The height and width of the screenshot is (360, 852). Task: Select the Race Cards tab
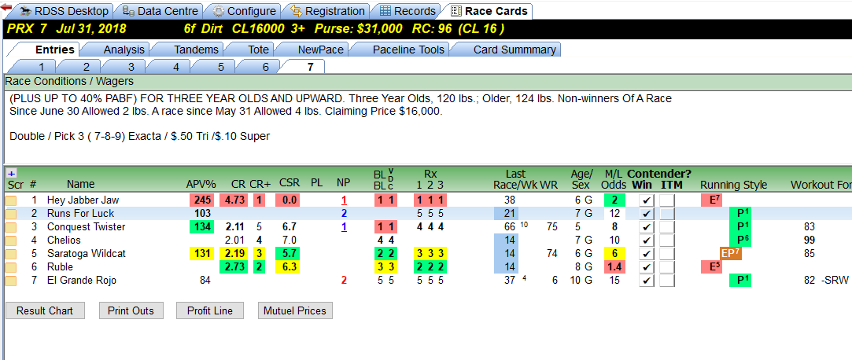pyautogui.click(x=489, y=11)
